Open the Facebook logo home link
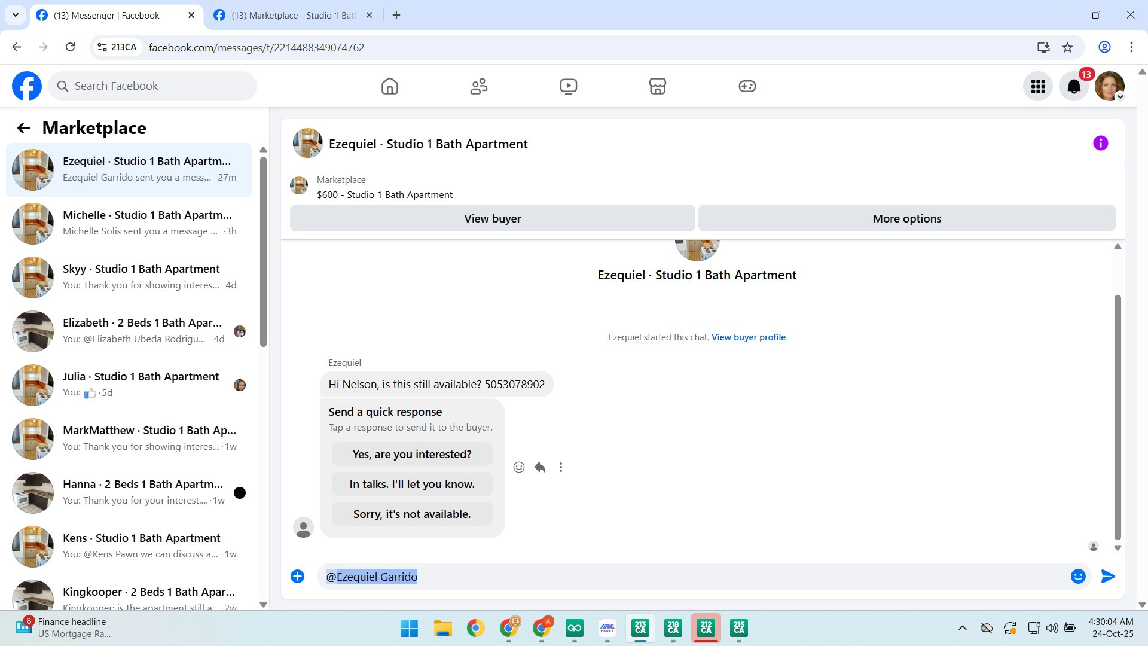1148x646 pixels. coord(27,86)
